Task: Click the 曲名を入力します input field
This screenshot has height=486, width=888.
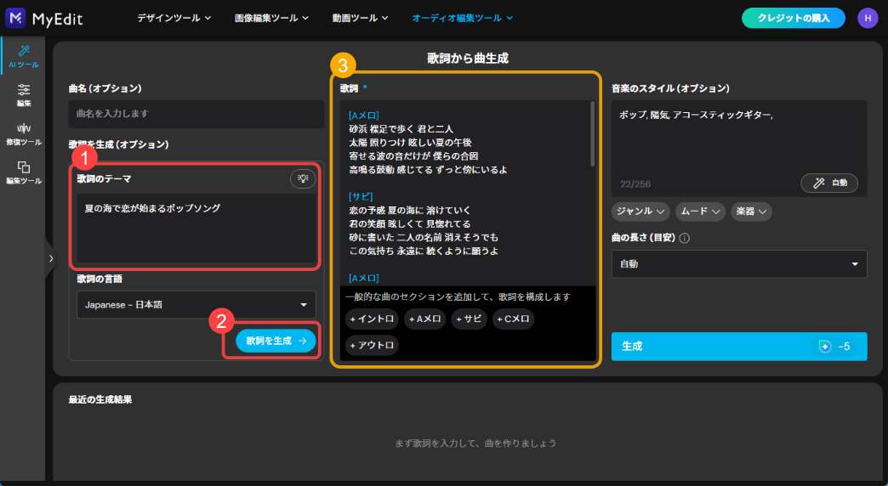Action: (x=196, y=114)
